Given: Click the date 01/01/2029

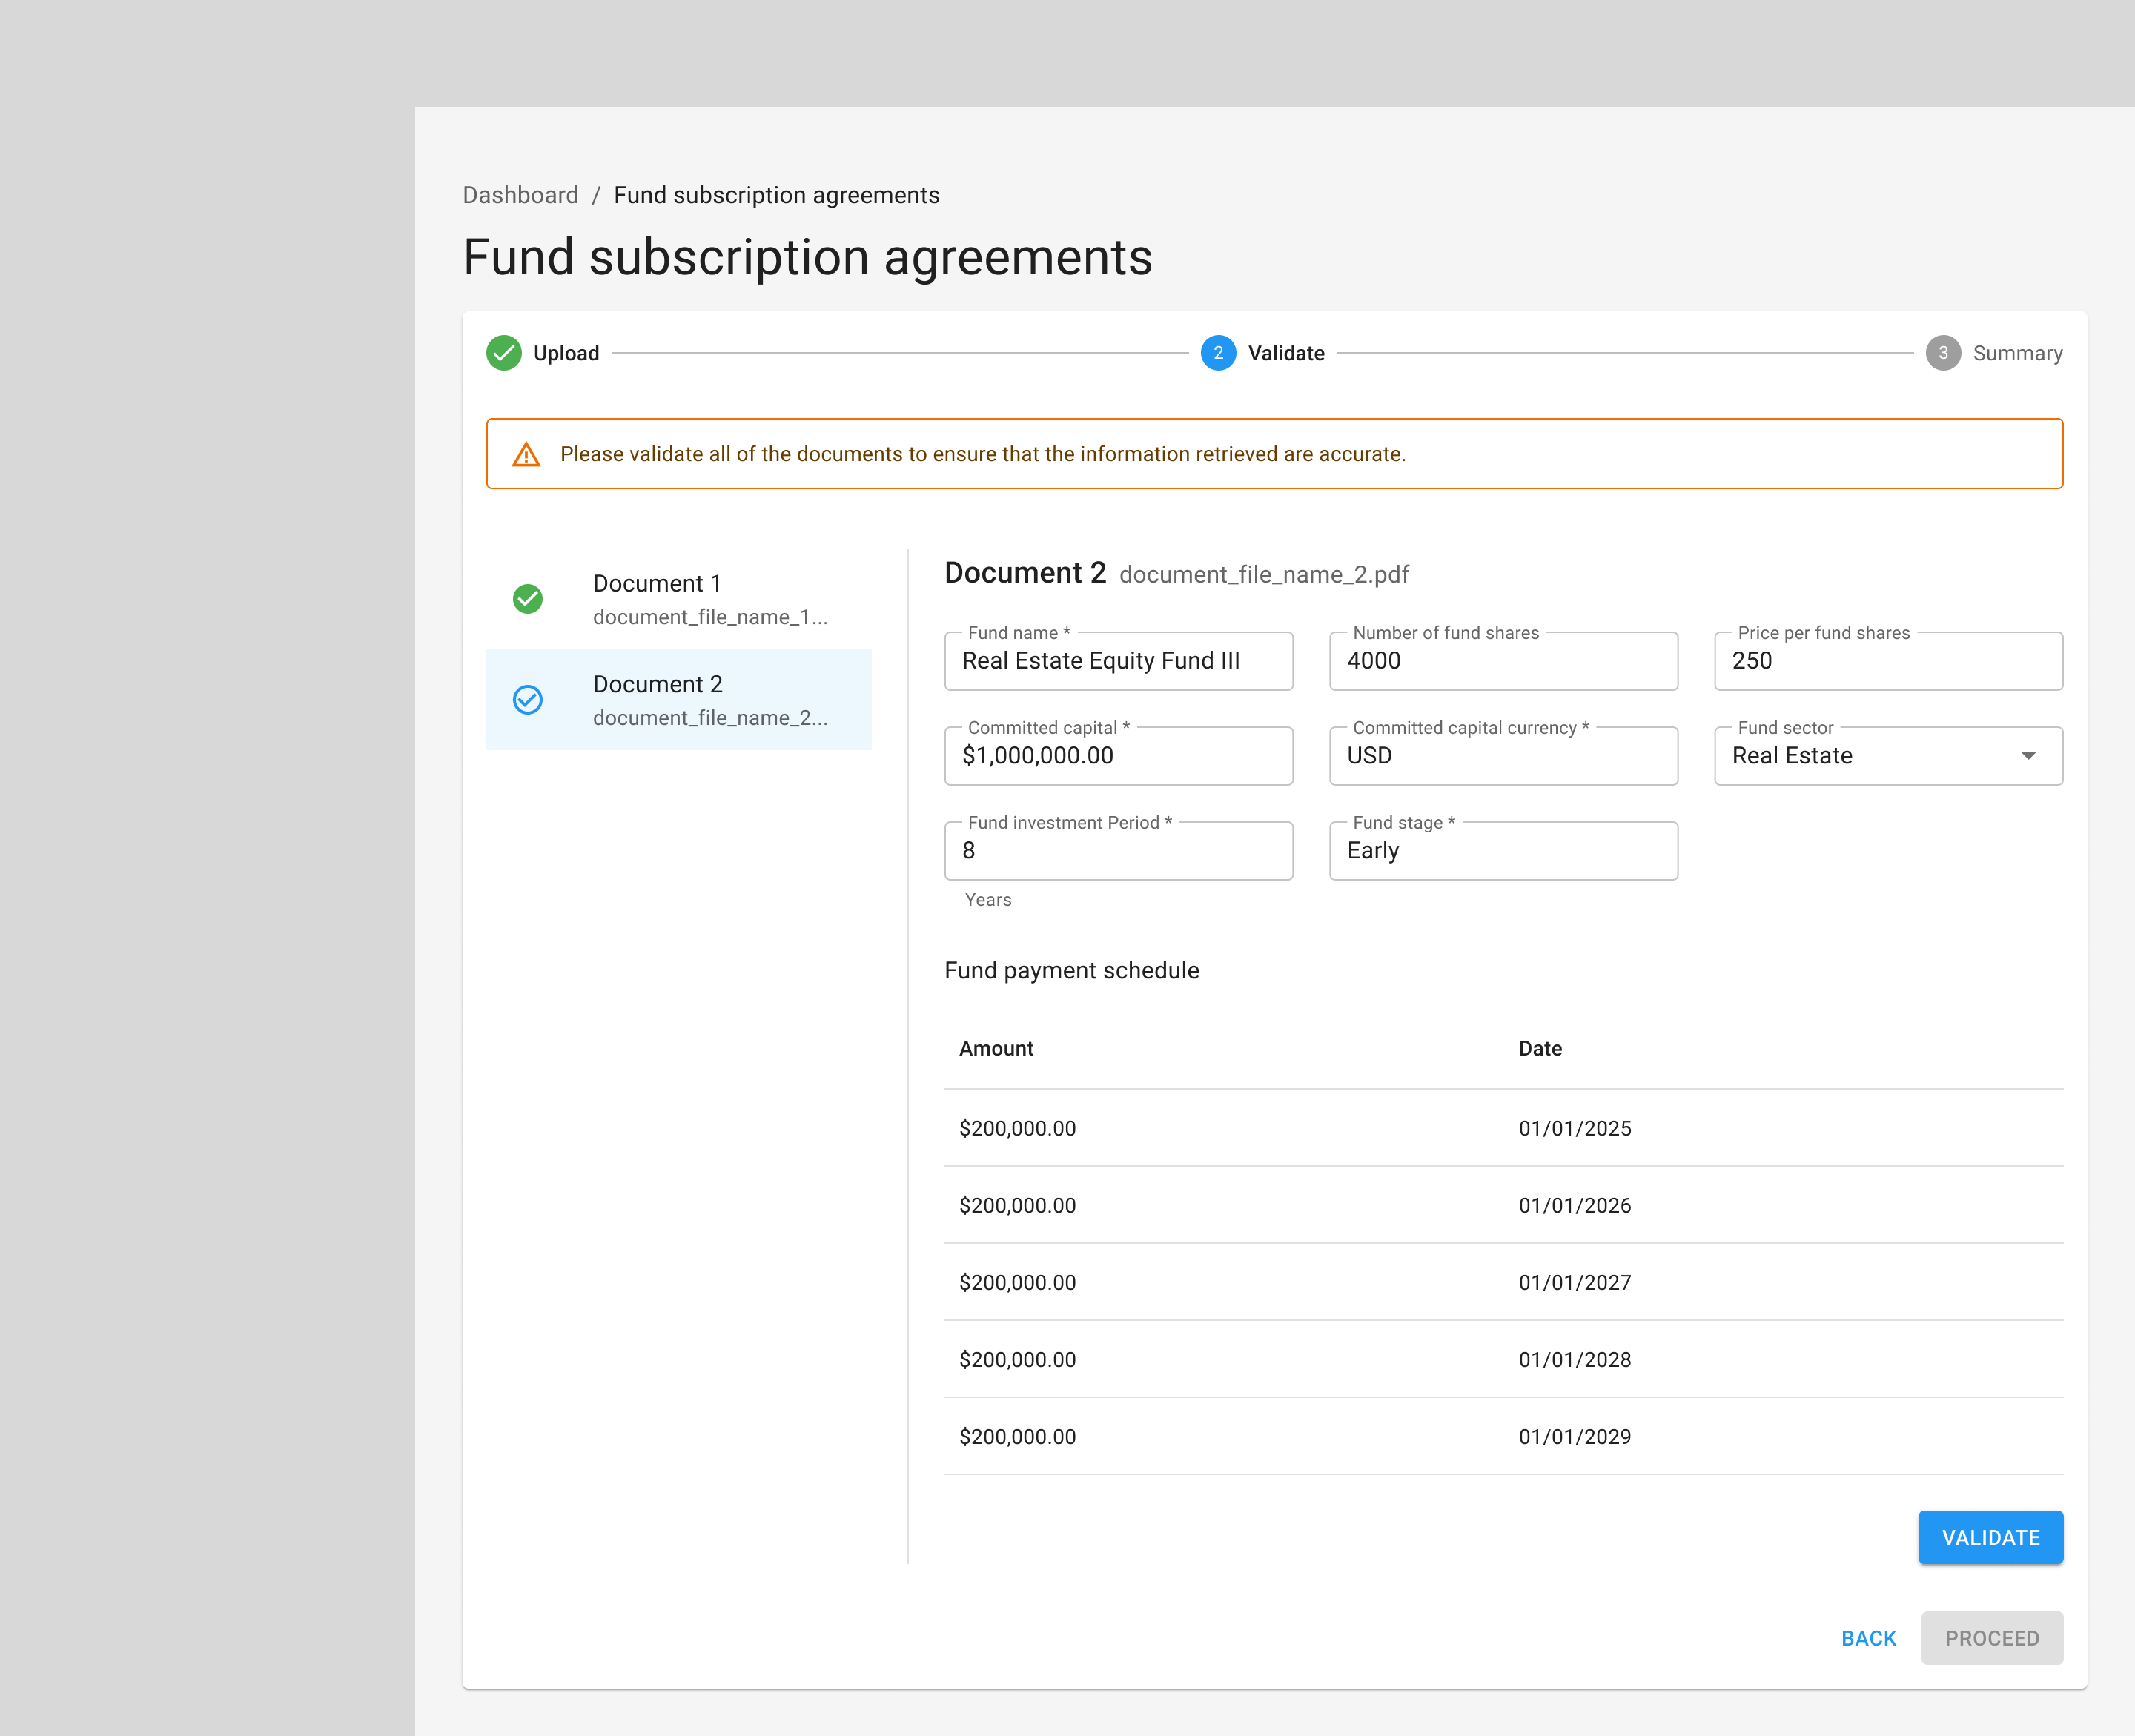Looking at the screenshot, I should 1574,1436.
